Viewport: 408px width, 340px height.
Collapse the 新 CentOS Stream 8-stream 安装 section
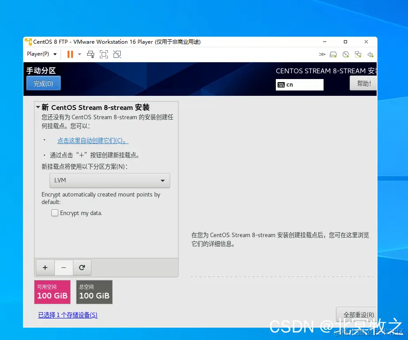point(38,107)
